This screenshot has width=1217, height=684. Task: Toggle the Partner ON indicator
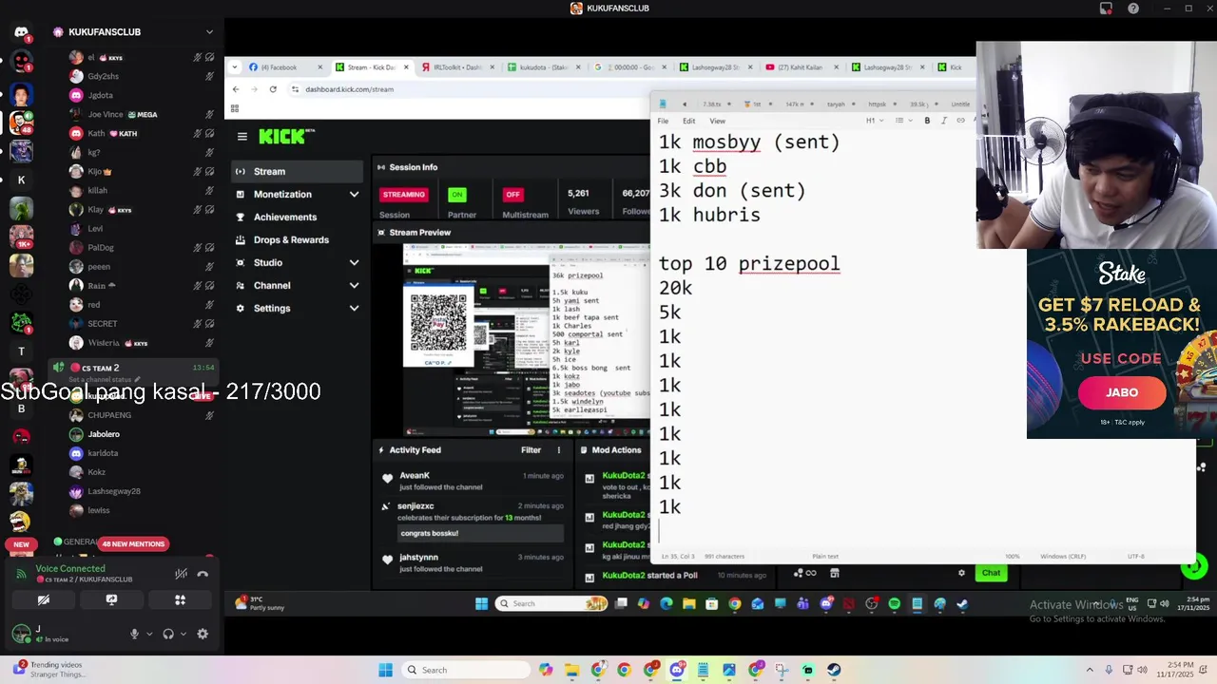[x=457, y=195]
